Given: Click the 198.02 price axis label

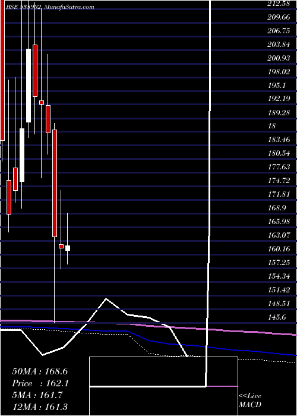Looking at the screenshot, I should tap(280, 72).
